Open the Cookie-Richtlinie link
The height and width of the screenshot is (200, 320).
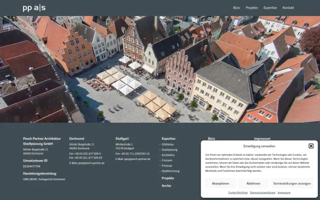click(x=238, y=193)
